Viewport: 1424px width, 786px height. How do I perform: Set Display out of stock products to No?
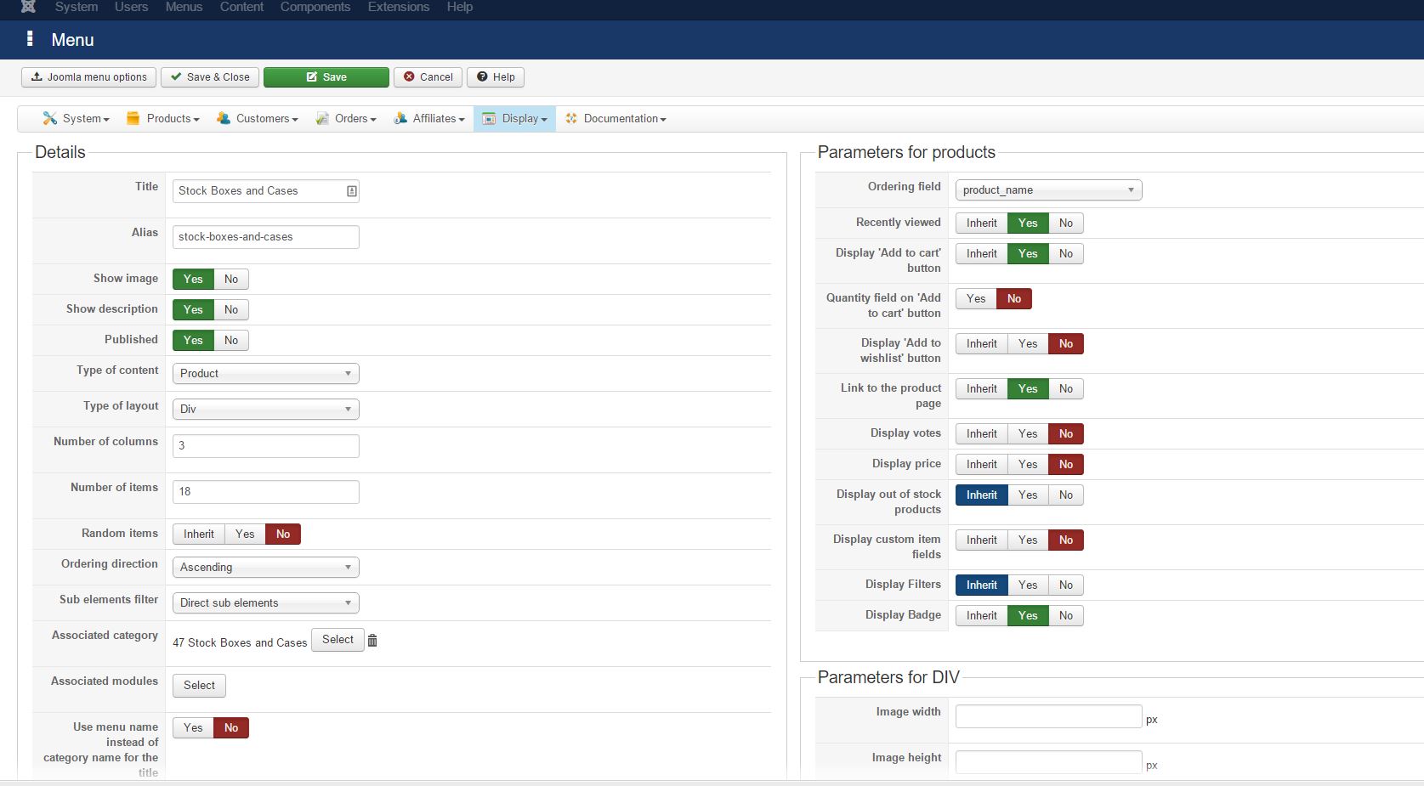point(1066,495)
